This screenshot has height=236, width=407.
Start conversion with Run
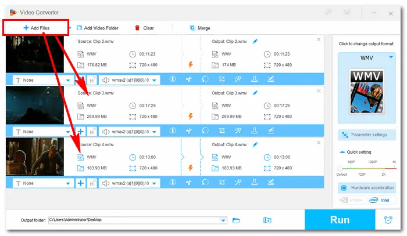click(340, 220)
